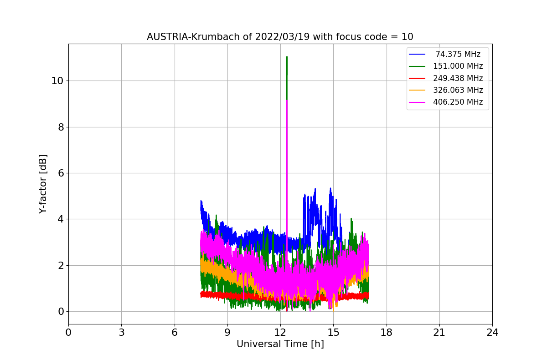
Task: Click the Y-factor [dB] axis label
Action: [x=43, y=184]
